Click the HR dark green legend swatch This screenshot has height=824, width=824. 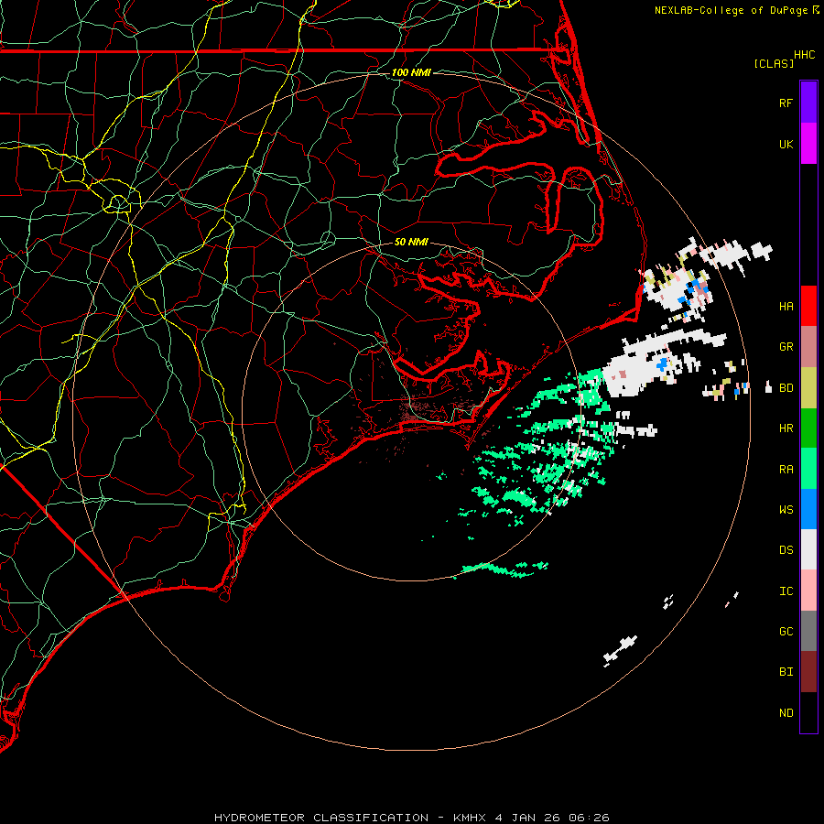tap(808, 428)
